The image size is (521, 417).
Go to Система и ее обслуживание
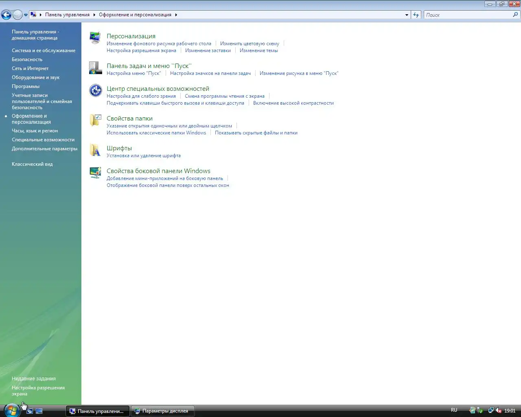click(x=44, y=50)
